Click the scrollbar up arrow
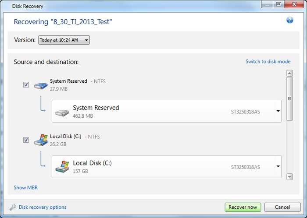The width and height of the screenshot is (307, 218). click(289, 73)
